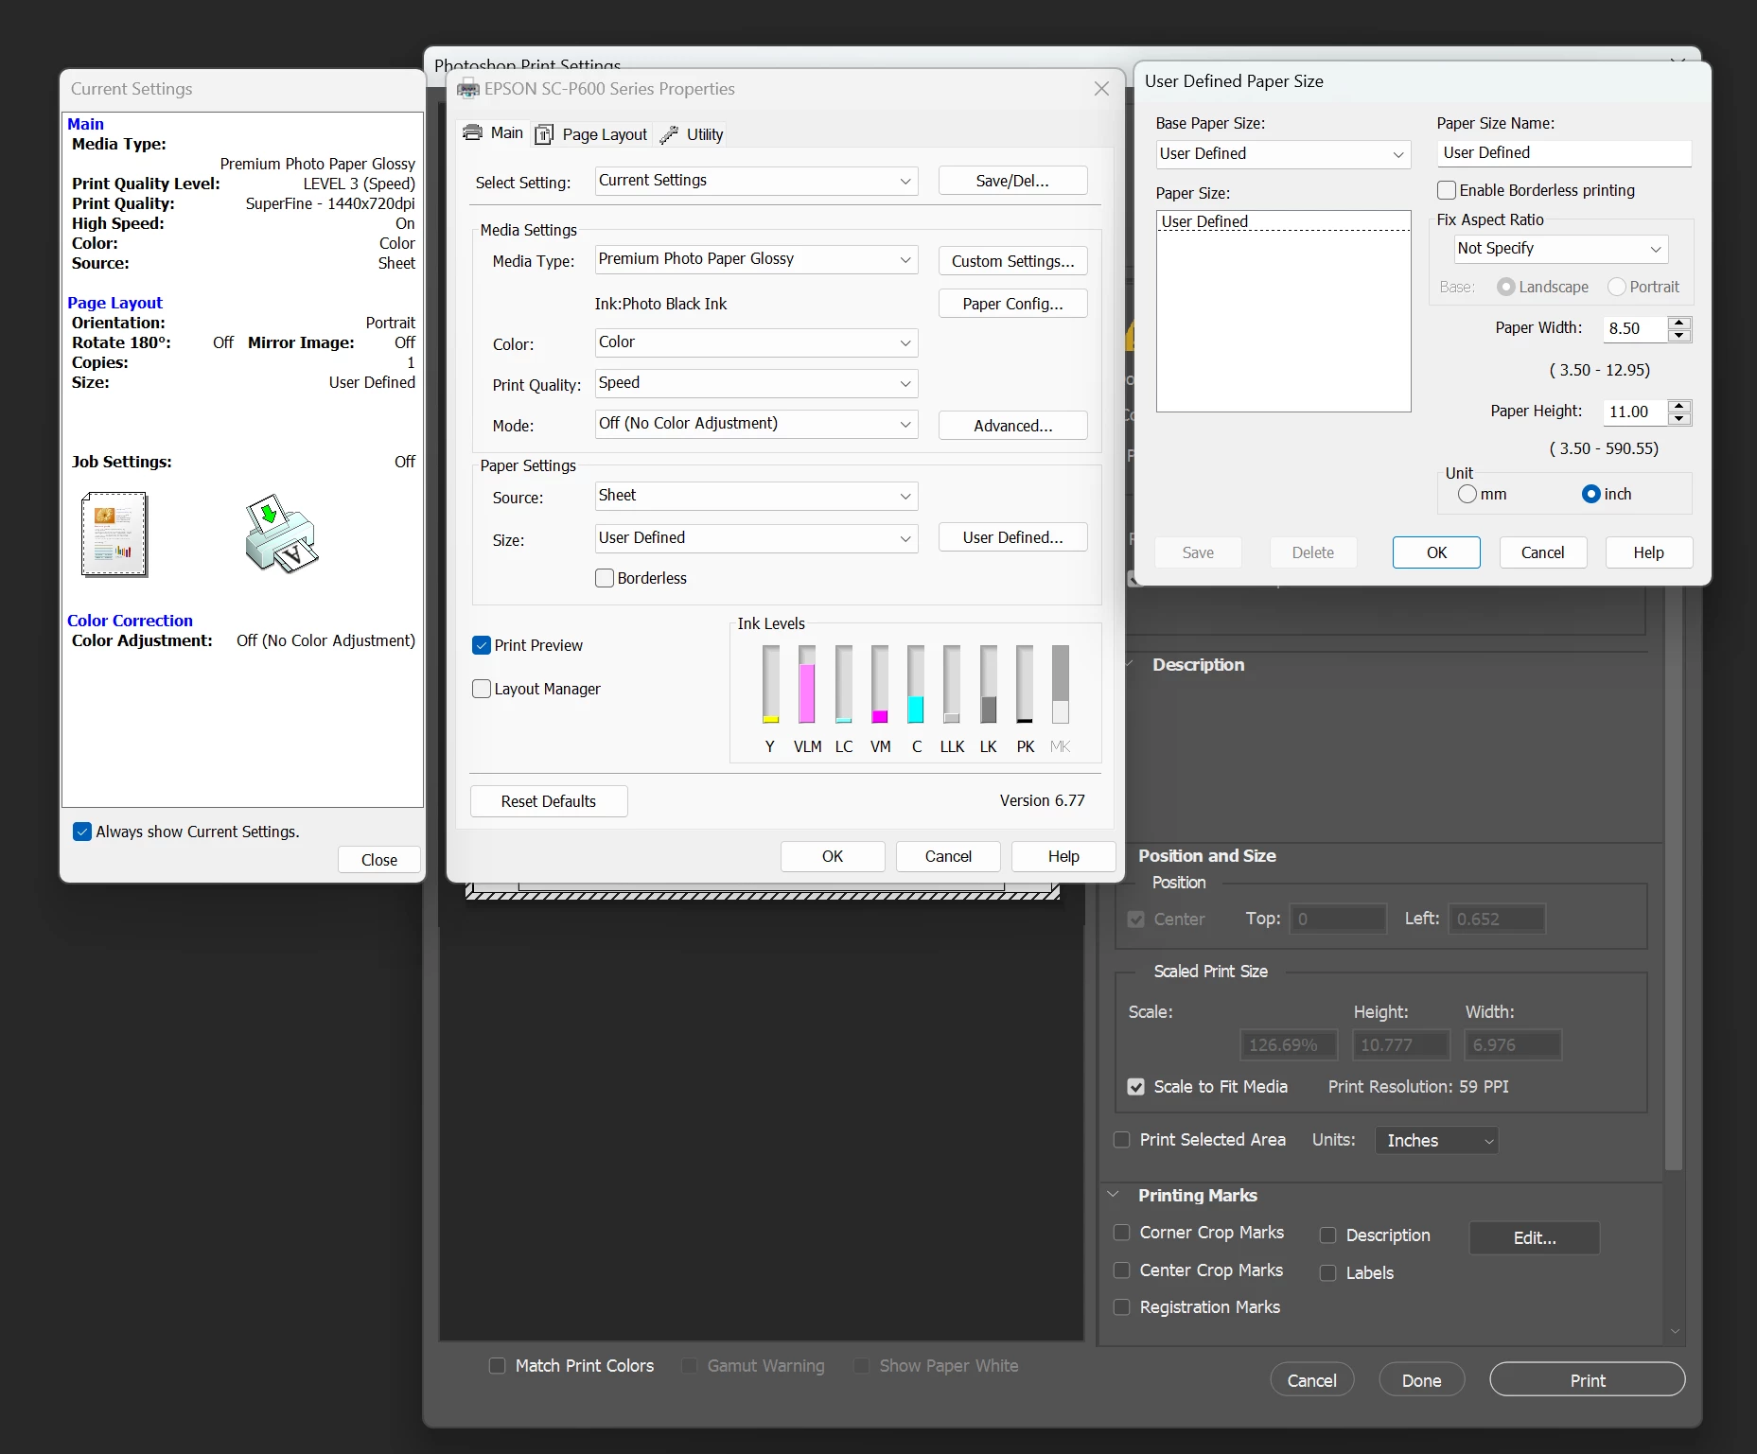Open the Media Type dropdown
Viewport: 1757px width, 1454px height.
point(756,259)
